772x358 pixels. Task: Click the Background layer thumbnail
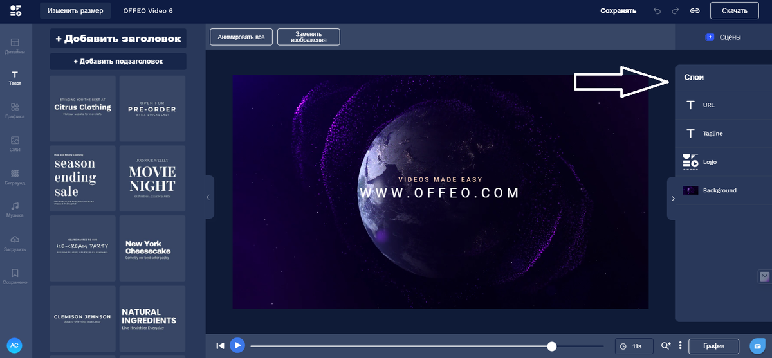690,190
